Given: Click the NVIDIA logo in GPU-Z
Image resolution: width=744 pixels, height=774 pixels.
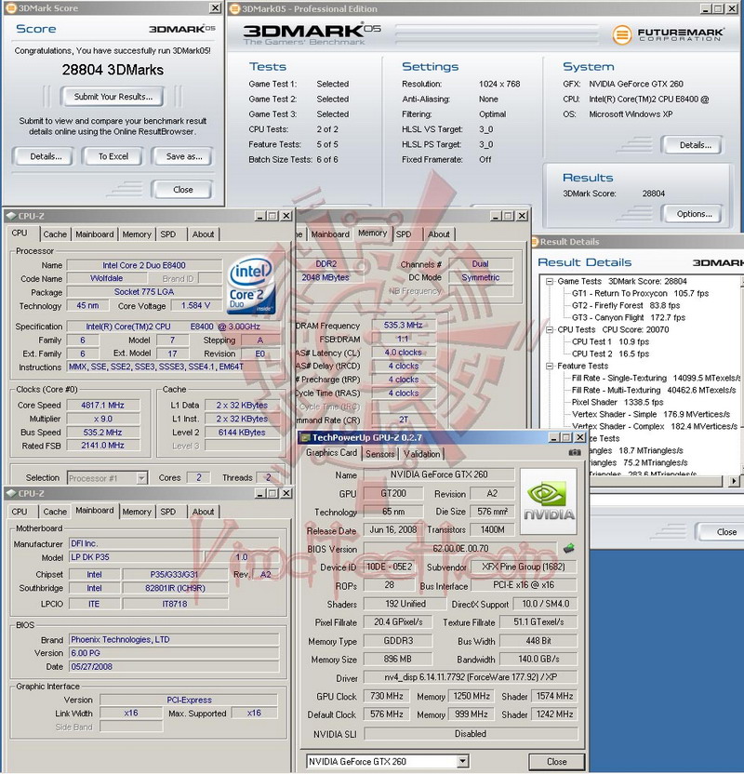Looking at the screenshot, I should [x=548, y=501].
